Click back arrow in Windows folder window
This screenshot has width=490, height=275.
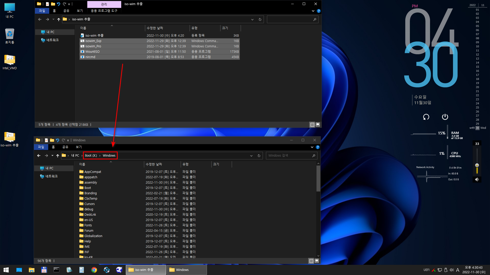39,156
